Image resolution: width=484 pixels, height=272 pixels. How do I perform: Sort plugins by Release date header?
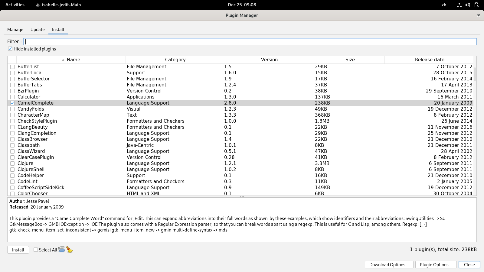tap(429, 60)
